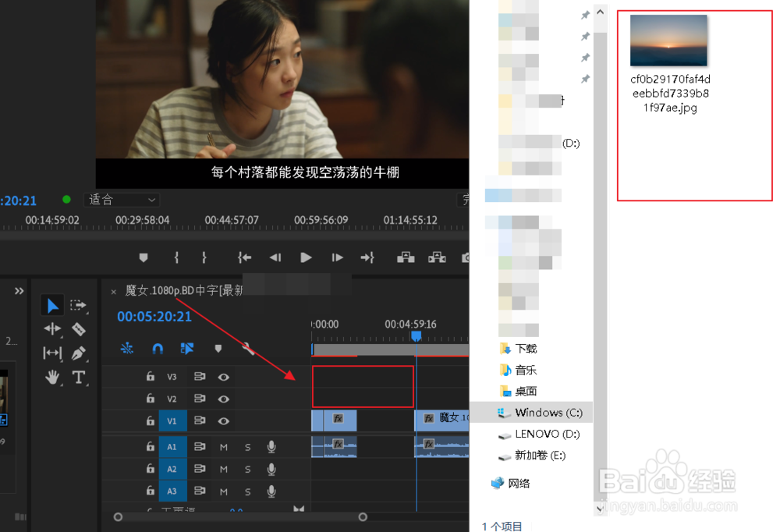The height and width of the screenshot is (532, 780).
Task: Toggle Linked Selection in timeline
Action: (x=187, y=349)
